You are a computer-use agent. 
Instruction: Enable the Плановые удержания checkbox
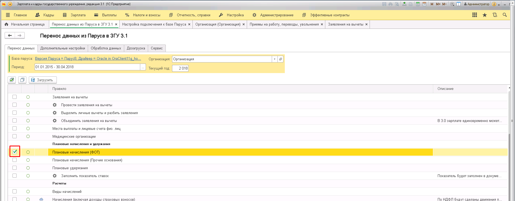click(15, 168)
